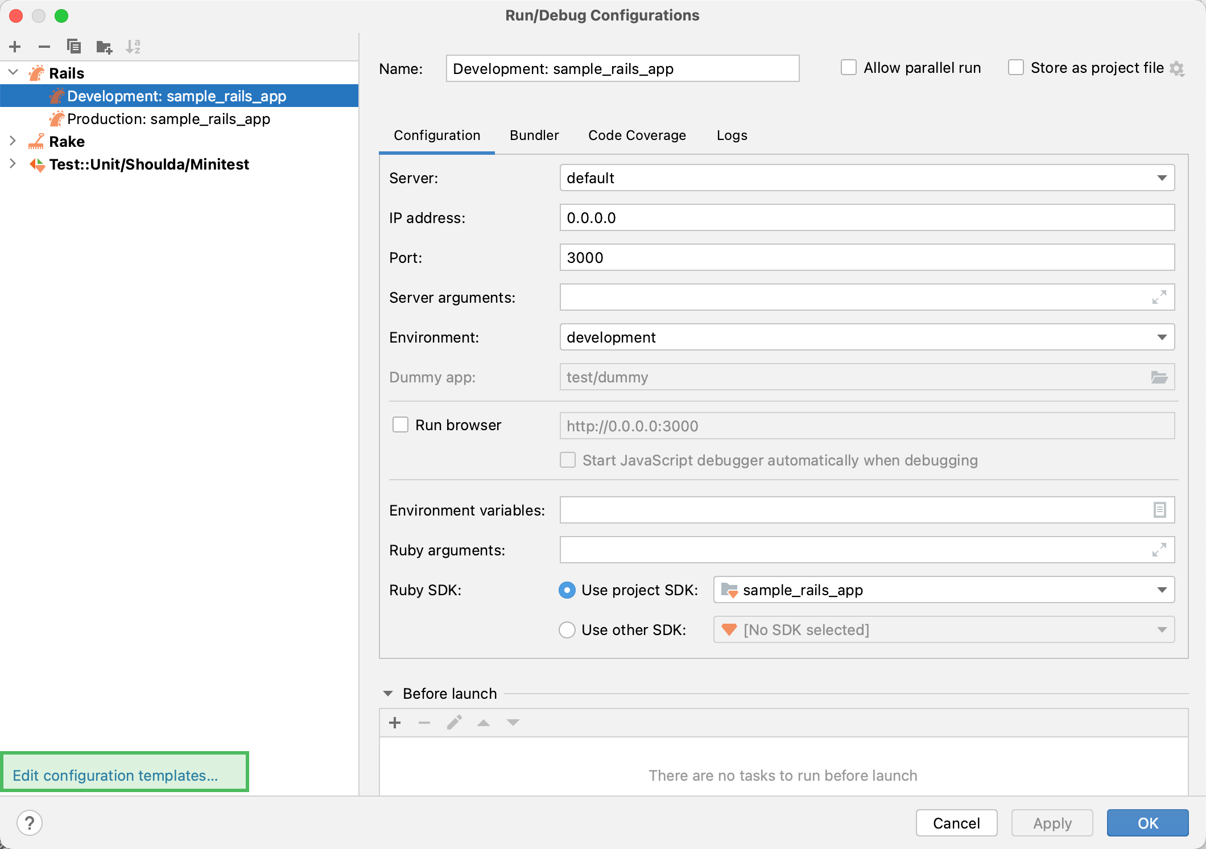Open the Code Coverage tab
Screen dimensions: 1206x849
coord(637,135)
